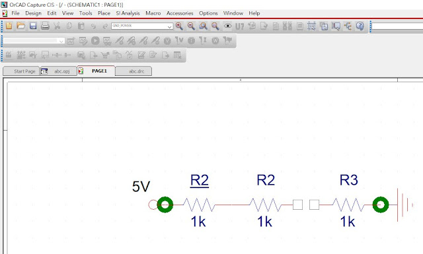Enable bias power display W icon
423x254 pixels.
click(215, 41)
